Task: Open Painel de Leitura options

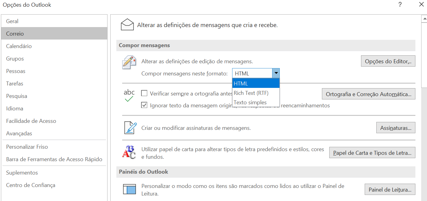Action: click(x=390, y=189)
